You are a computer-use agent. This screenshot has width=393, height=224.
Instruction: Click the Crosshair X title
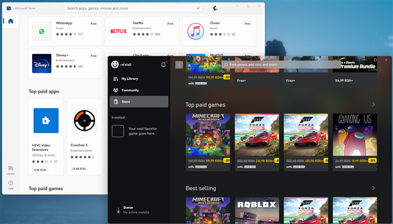point(79,145)
